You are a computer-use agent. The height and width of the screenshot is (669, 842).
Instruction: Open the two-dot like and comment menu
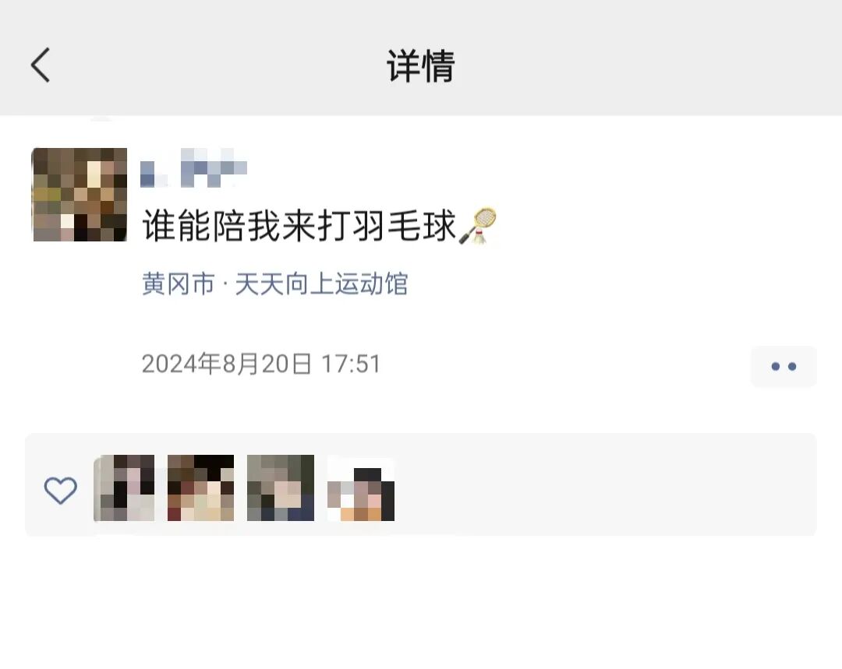[x=784, y=366]
